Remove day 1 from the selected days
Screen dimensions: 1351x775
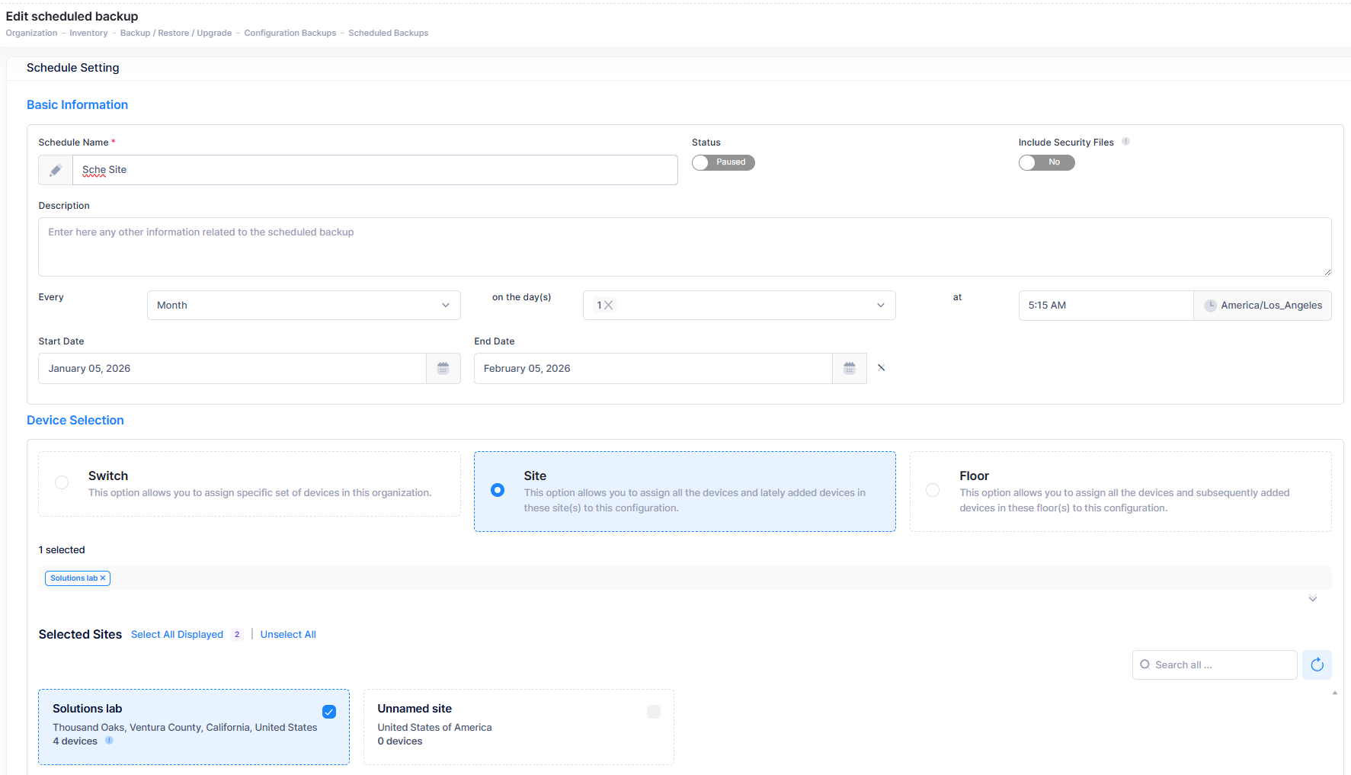tap(609, 306)
